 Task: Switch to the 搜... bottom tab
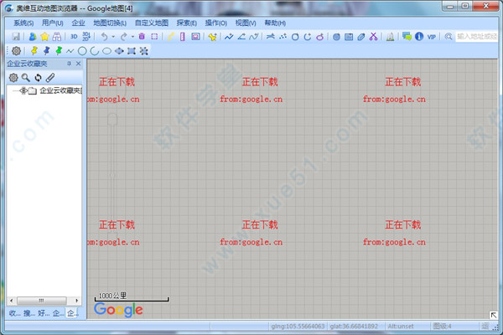(x=29, y=313)
